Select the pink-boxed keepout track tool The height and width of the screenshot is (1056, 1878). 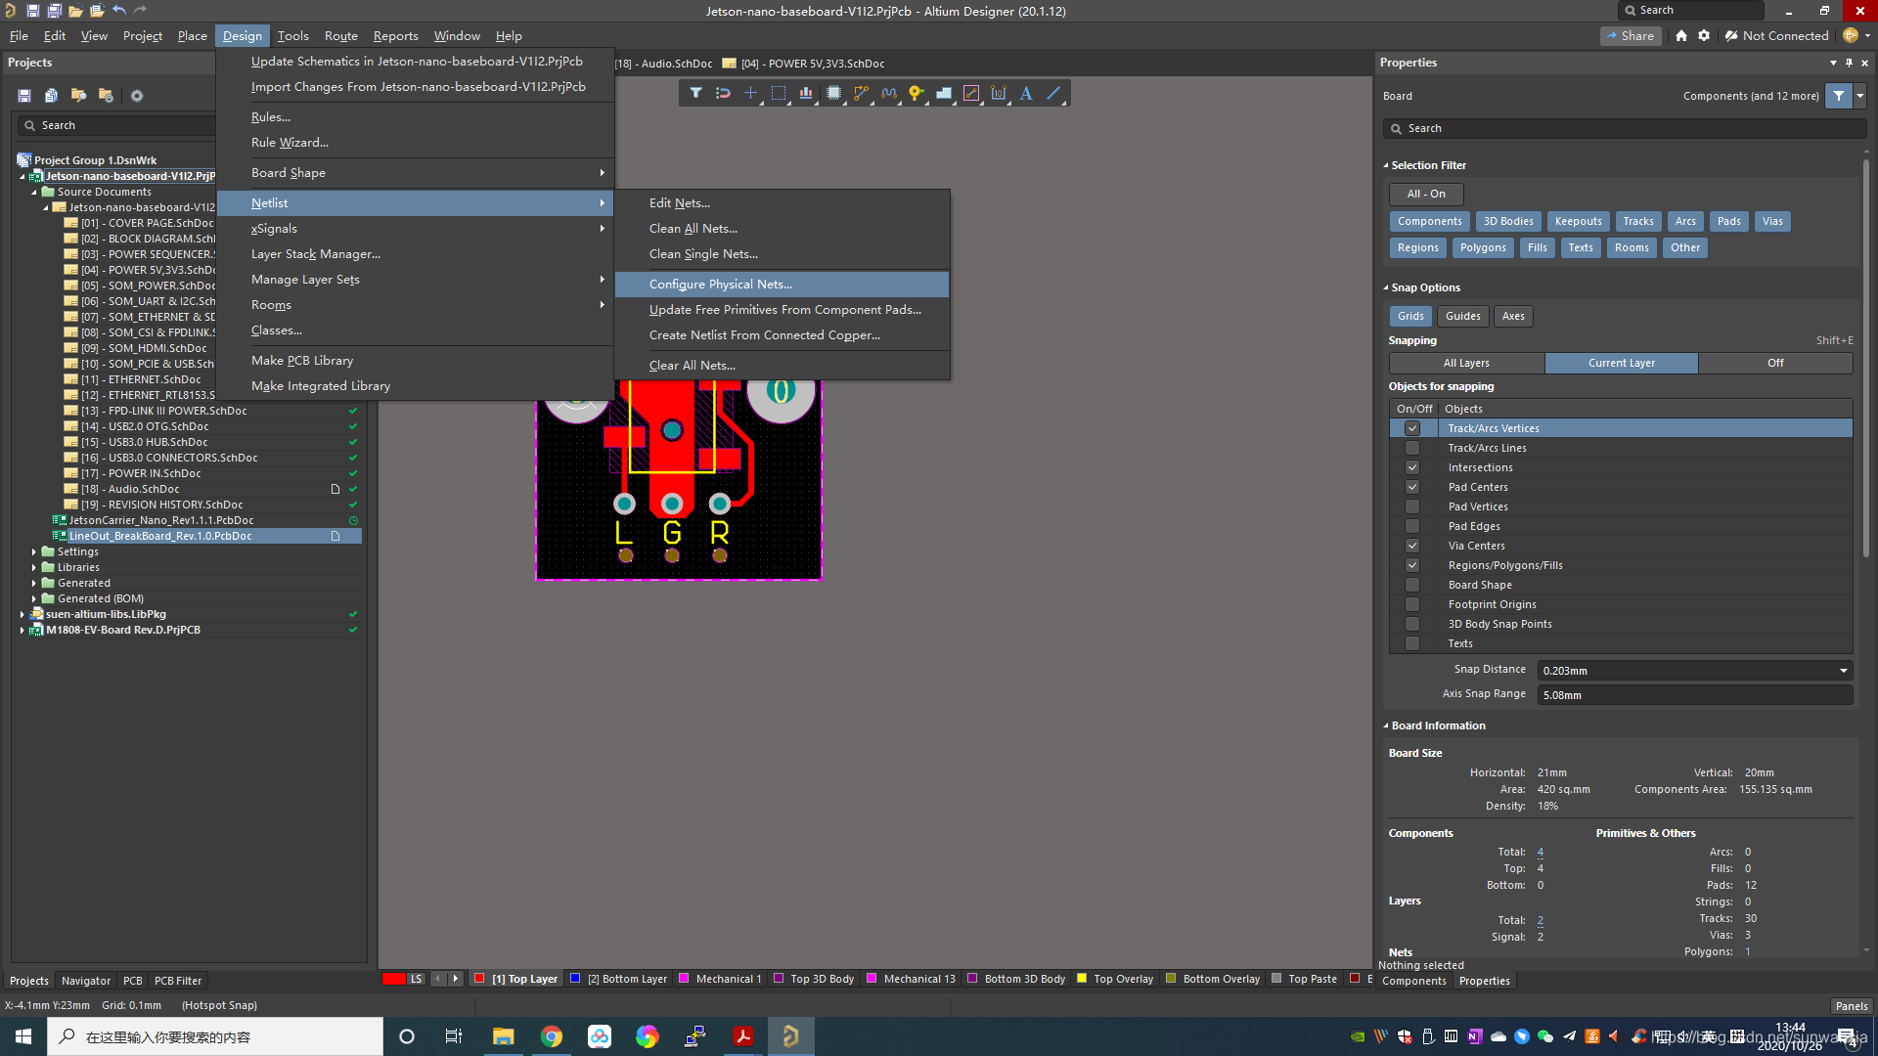click(971, 94)
